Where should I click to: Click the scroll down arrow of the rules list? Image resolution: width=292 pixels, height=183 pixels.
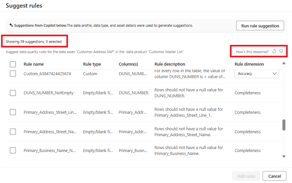point(284,156)
